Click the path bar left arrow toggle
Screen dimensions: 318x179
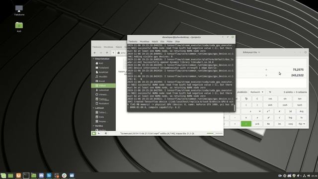pyautogui.click(x=113, y=53)
